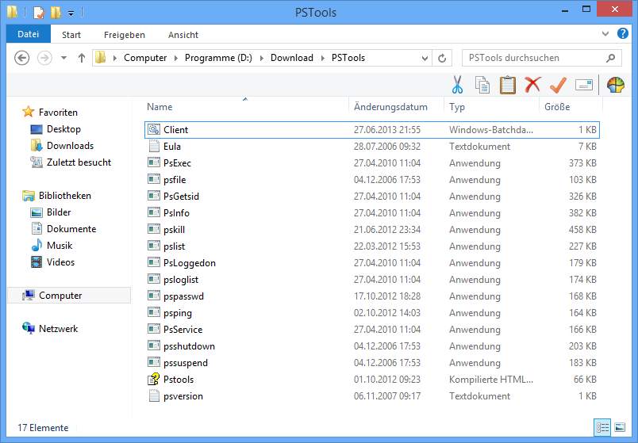
Task: Click the orange checkmark Properties icon
Action: tap(558, 85)
